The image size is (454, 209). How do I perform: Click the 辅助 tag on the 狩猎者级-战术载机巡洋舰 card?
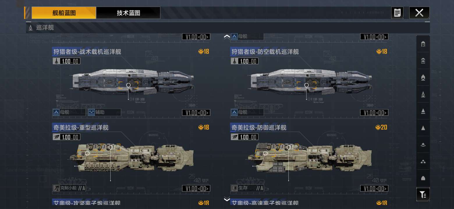click(x=104, y=112)
